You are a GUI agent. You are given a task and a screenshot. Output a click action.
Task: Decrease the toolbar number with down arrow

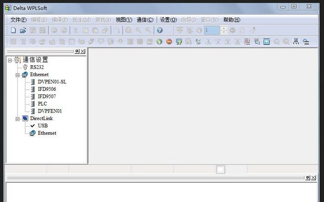pos(224,33)
